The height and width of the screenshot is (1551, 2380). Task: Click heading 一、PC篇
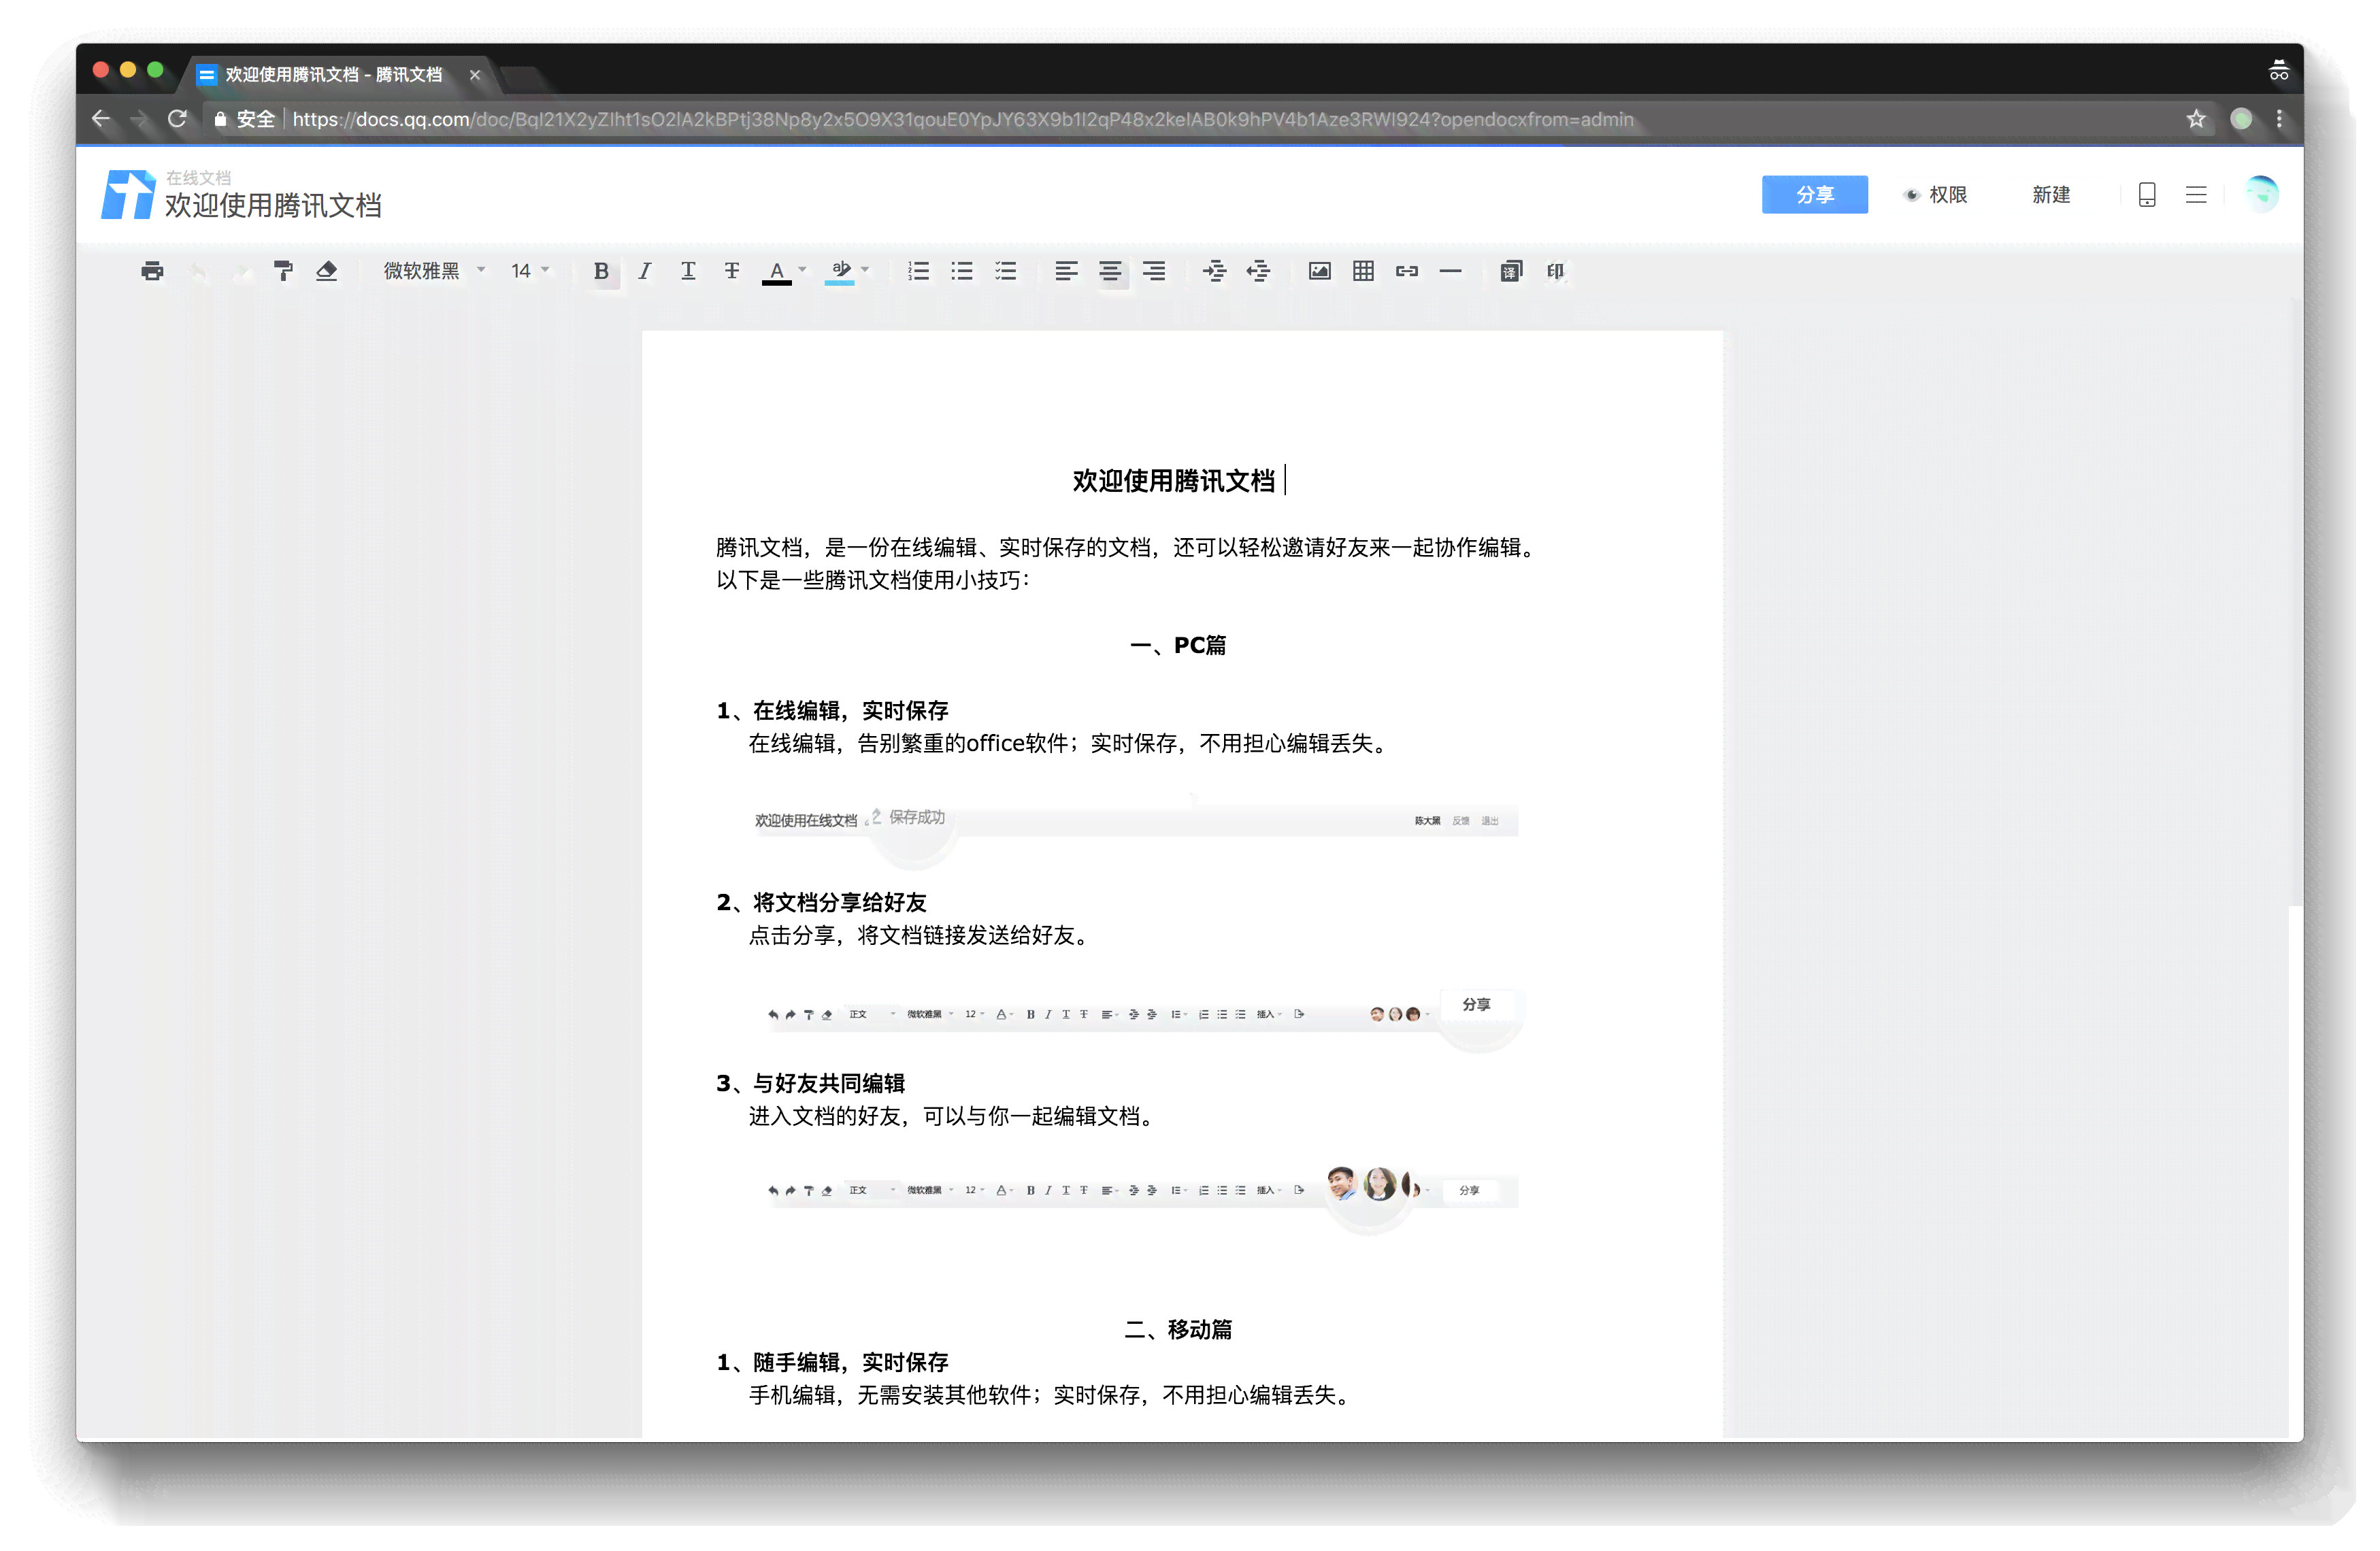1178,645
